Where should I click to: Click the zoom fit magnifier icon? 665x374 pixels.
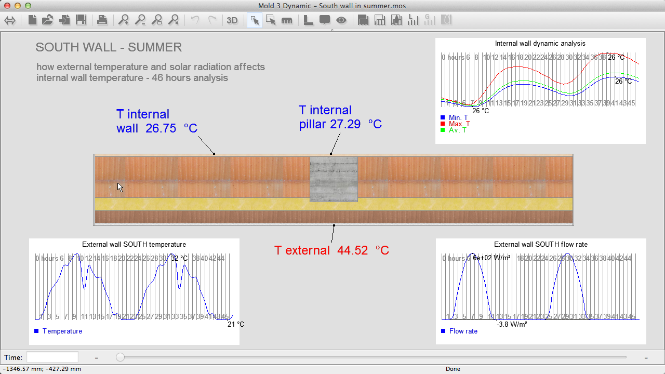coord(157,20)
